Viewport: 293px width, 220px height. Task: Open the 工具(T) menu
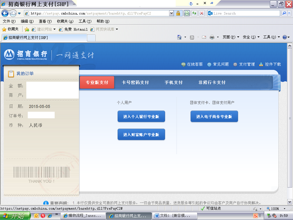[x=85, y=21]
